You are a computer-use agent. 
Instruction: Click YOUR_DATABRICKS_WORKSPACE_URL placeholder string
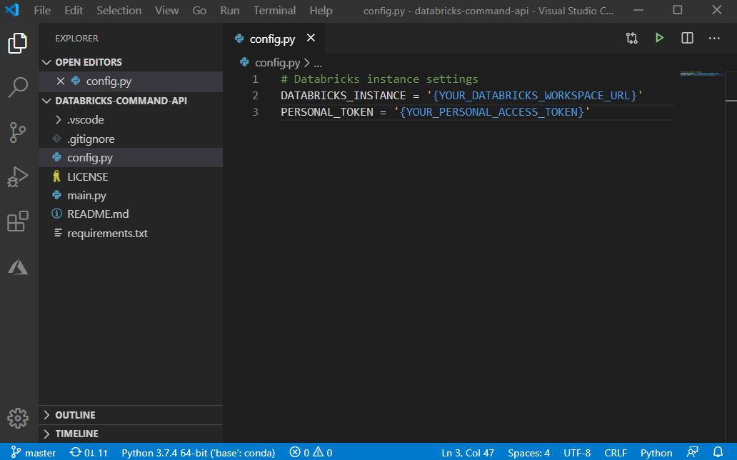coord(534,96)
